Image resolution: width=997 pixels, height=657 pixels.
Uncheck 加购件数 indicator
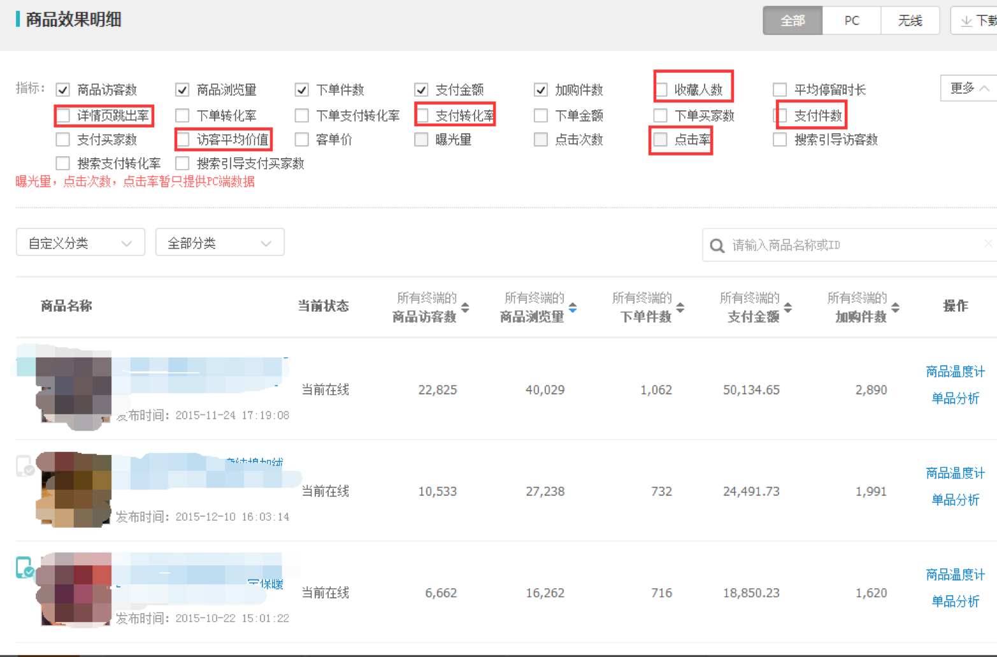541,90
